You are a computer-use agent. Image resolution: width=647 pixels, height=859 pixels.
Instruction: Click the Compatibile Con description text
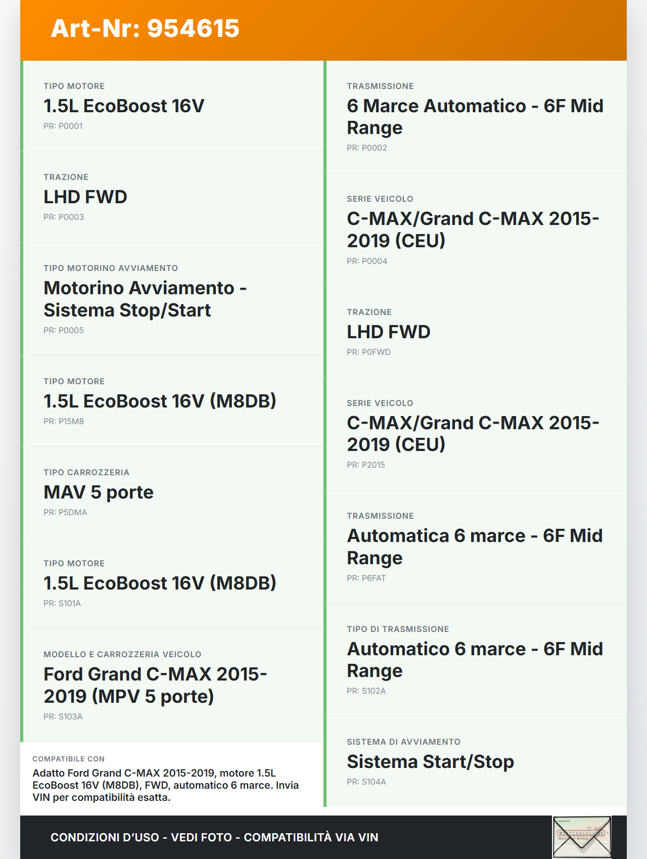tap(166, 785)
